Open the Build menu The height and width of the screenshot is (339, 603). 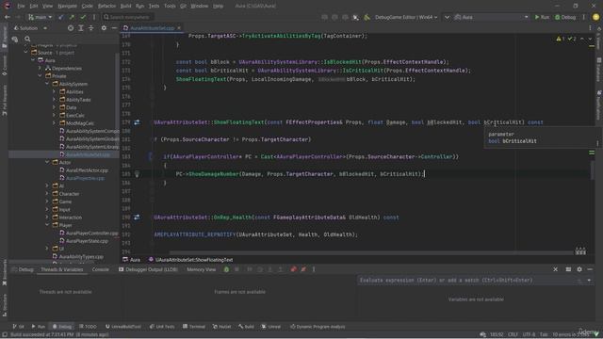125,6
